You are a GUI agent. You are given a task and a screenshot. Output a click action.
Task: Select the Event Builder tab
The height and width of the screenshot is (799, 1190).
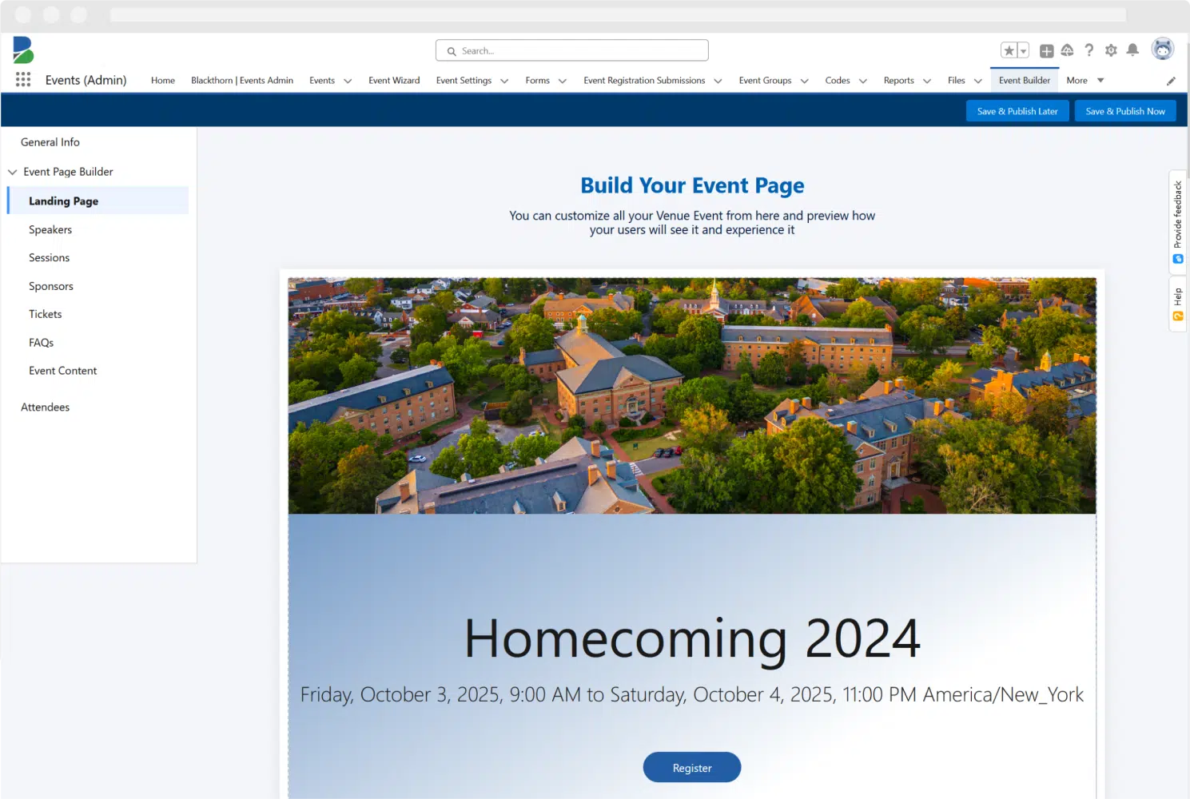(1025, 81)
